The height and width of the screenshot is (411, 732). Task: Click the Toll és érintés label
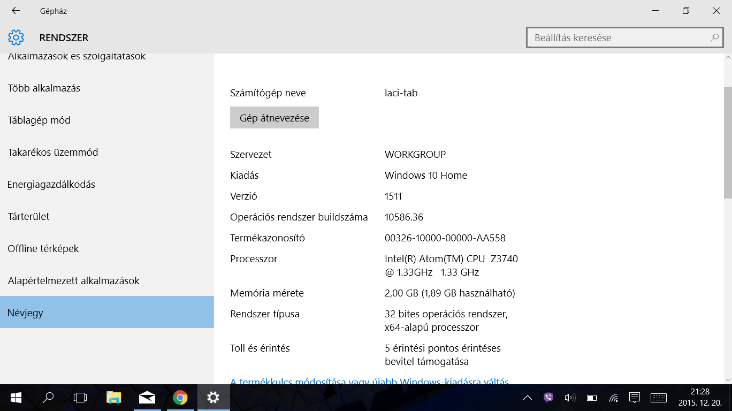pos(260,348)
